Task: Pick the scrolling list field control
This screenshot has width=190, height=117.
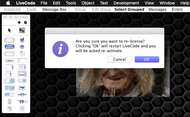Action: (9, 74)
